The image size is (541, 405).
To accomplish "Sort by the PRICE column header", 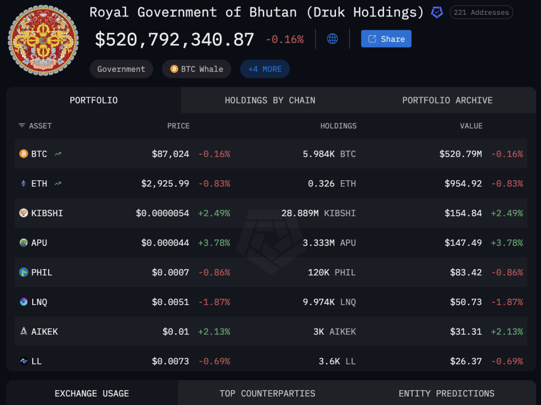I will click(179, 126).
